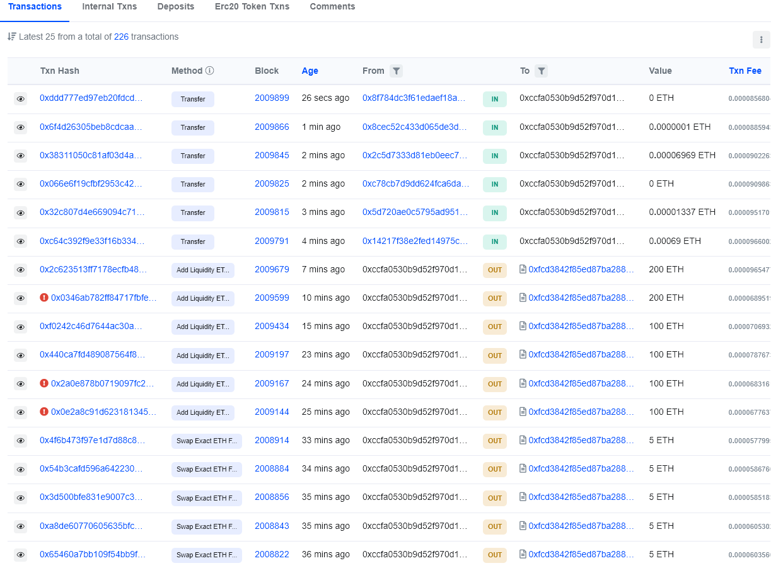The height and width of the screenshot is (568, 771).
Task: Open the From column filter
Action: 396,71
